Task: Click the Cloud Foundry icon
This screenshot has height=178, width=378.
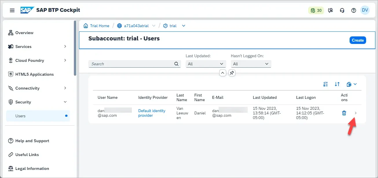Action: [x=11, y=60]
